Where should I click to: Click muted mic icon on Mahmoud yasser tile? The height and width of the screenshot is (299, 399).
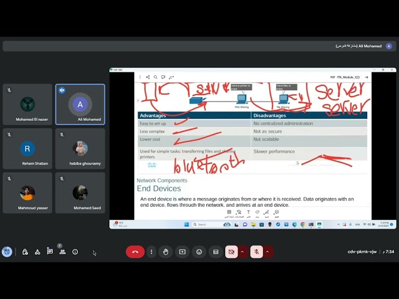9,179
